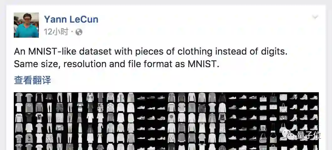Click the 量子位 watermark text

click(x=309, y=135)
